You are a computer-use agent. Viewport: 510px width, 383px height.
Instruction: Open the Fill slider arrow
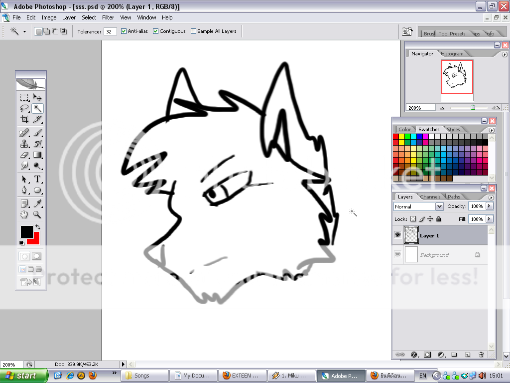click(x=489, y=219)
